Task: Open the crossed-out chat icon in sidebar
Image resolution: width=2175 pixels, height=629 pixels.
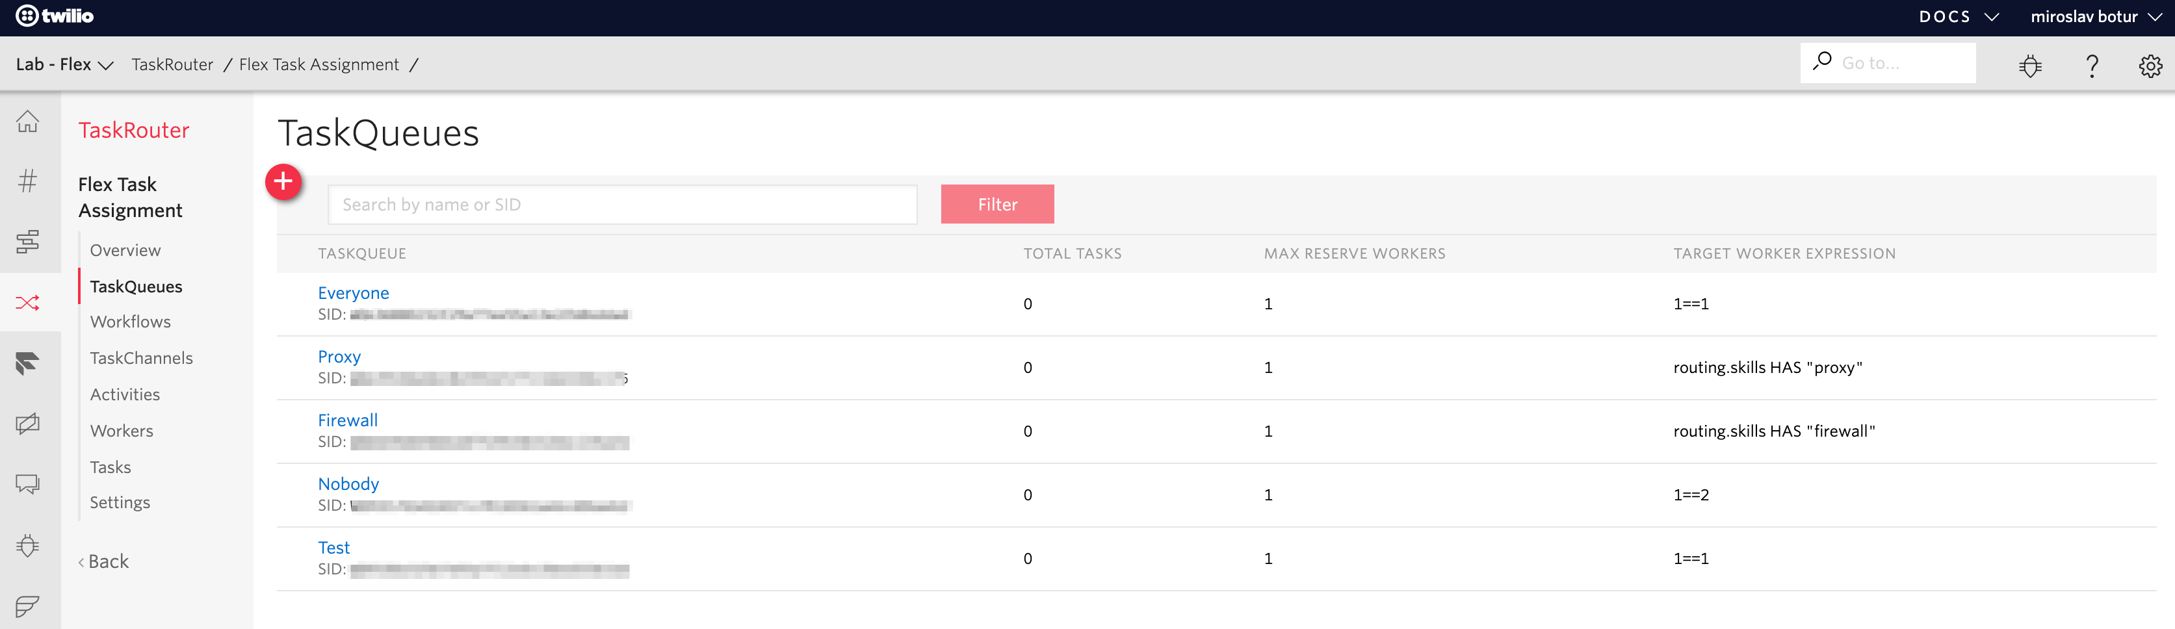Action: click(x=28, y=423)
